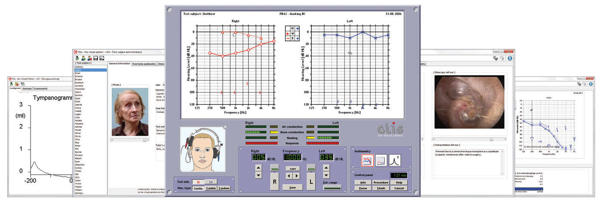The height and width of the screenshot is (205, 602).
Task: Set test side to Le
Action: point(211,182)
